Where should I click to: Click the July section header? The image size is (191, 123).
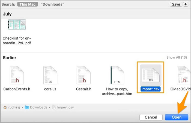[7, 14]
